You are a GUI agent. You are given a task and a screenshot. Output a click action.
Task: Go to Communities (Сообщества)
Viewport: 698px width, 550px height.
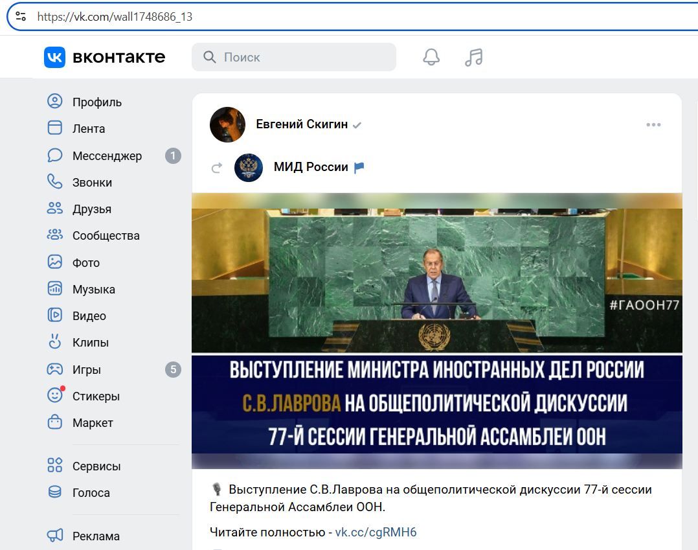(106, 236)
